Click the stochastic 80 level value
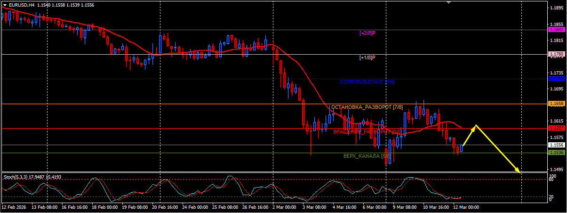This screenshot has width=567, height=213. (x=552, y=180)
